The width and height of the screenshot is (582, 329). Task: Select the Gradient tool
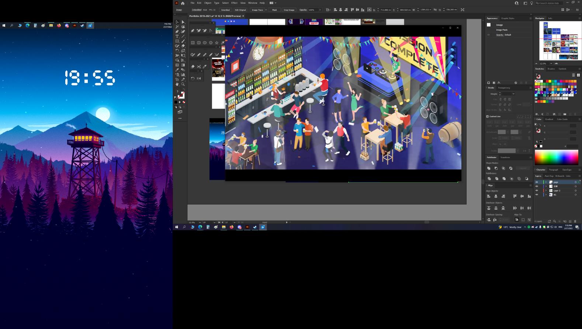pos(183,65)
